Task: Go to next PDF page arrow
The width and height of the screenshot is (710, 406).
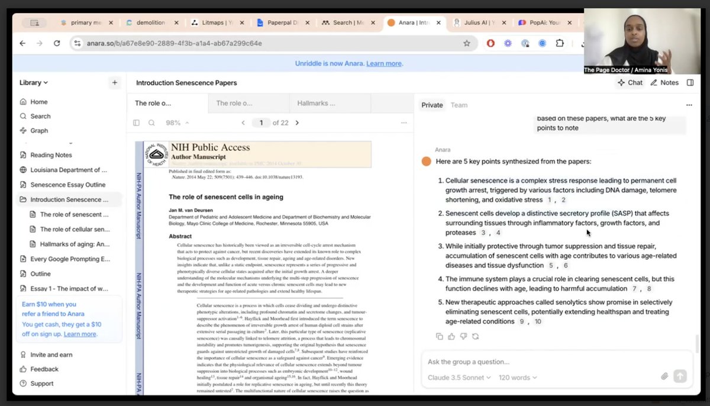Action: click(x=297, y=123)
